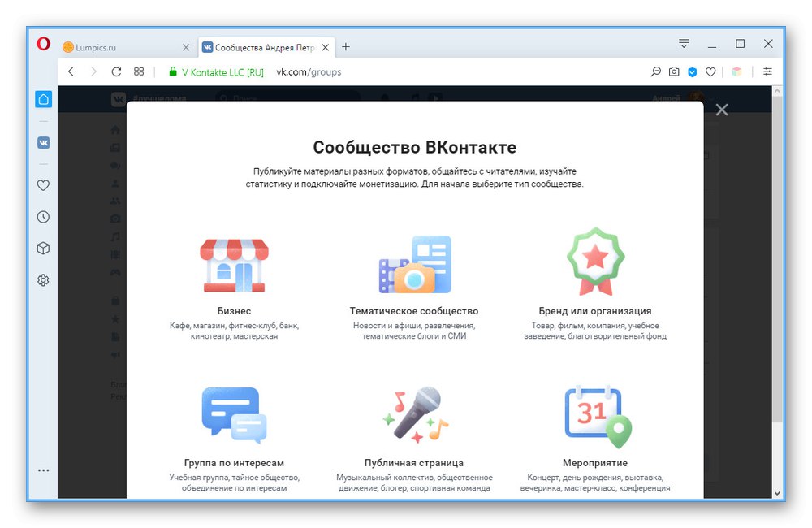Go forward to next page
This screenshot has height=528, width=812.
[93, 71]
